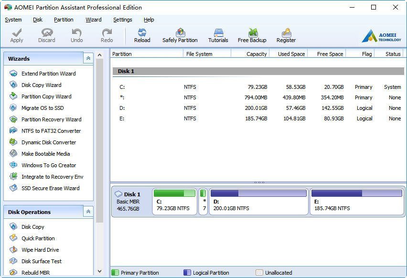Click the Primary Partition green legend swatch
The width and height of the screenshot is (407, 278).
[115, 273]
